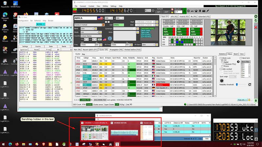Viewport: 262px width, 147px height.
Task: Click the antenna rotor stop icon above padlock
Action: point(172,9)
